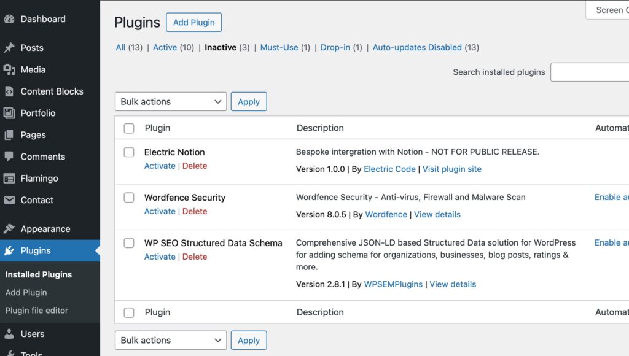Show Active plugins filter

pyautogui.click(x=165, y=47)
